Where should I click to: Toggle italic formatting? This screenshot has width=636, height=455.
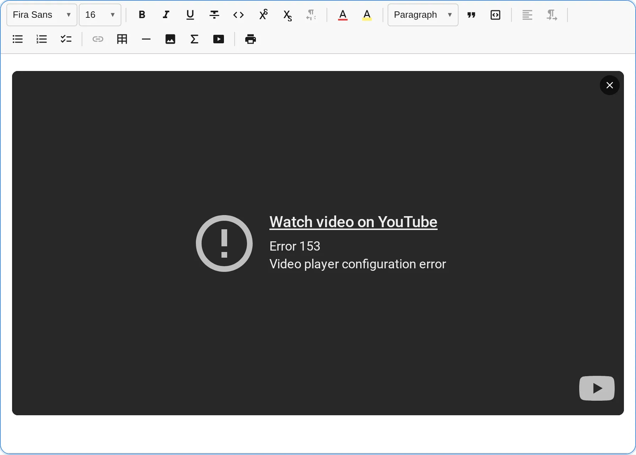pyautogui.click(x=166, y=15)
